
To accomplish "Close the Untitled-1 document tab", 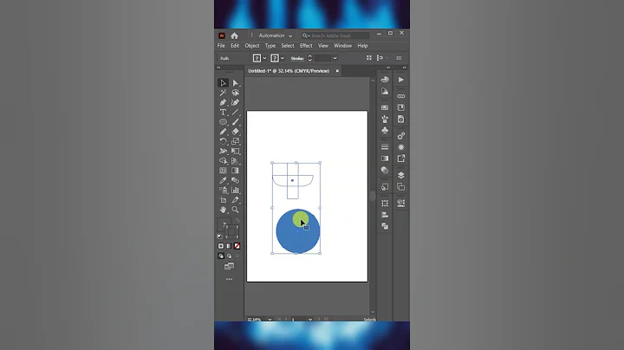I will 337,71.
